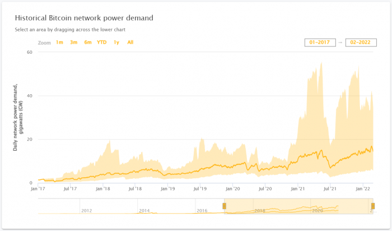Set zoom range to 1m

click(x=59, y=43)
